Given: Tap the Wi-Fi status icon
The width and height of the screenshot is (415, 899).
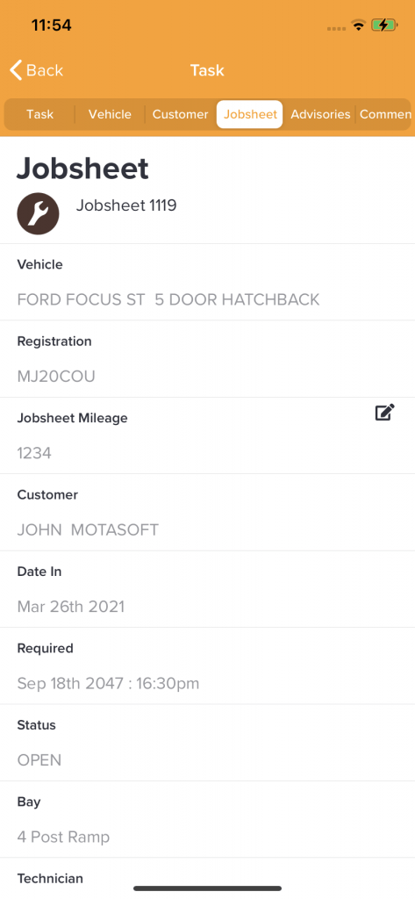Looking at the screenshot, I should [x=359, y=25].
